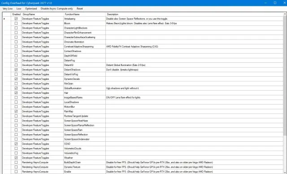Maximize the Config Overhaul window
This screenshot has width=287, height=174.
(275, 3)
